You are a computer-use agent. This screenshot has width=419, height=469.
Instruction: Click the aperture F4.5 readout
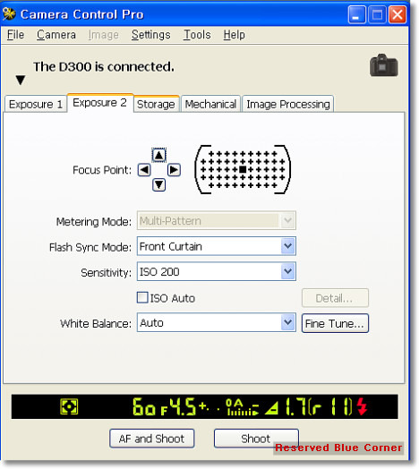coord(178,406)
